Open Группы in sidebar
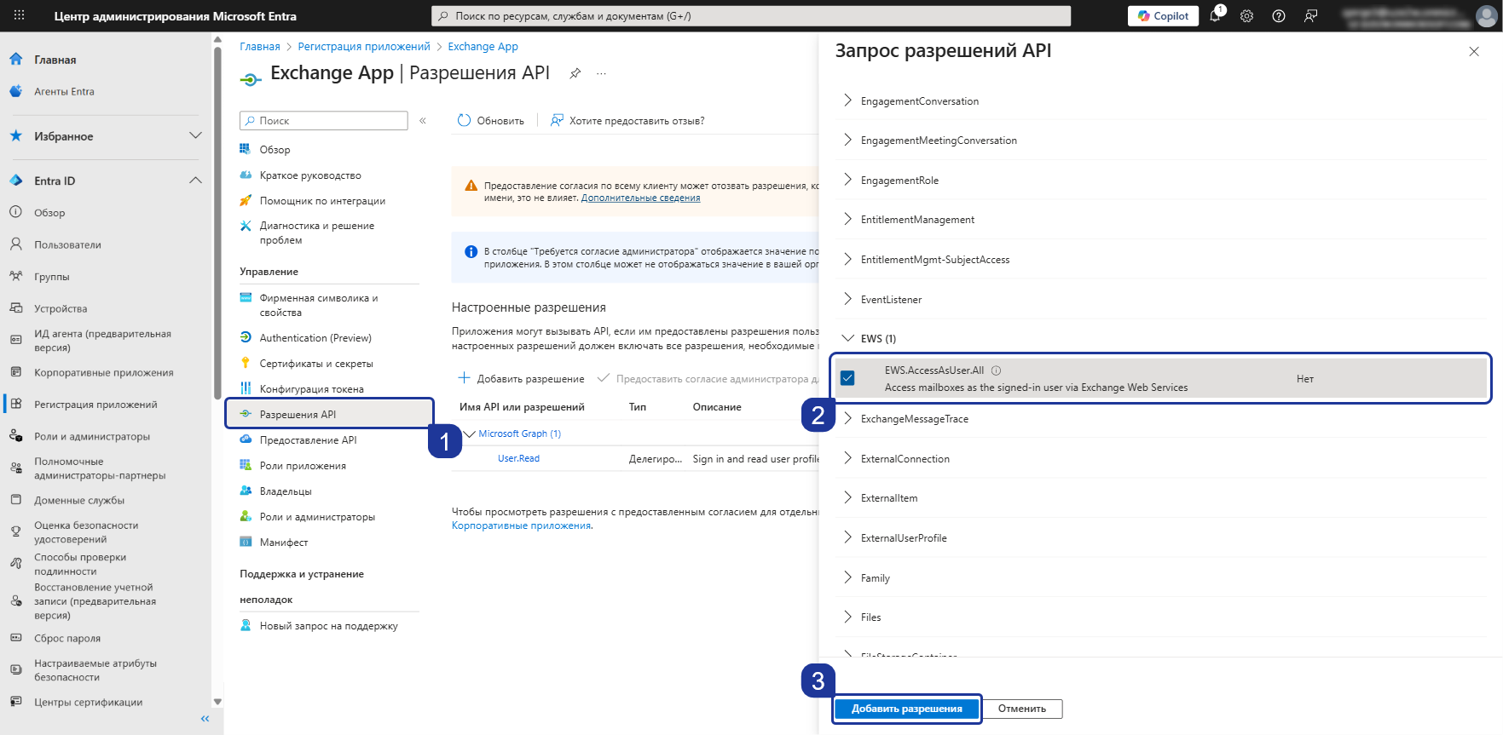The width and height of the screenshot is (1503, 735). point(51,277)
